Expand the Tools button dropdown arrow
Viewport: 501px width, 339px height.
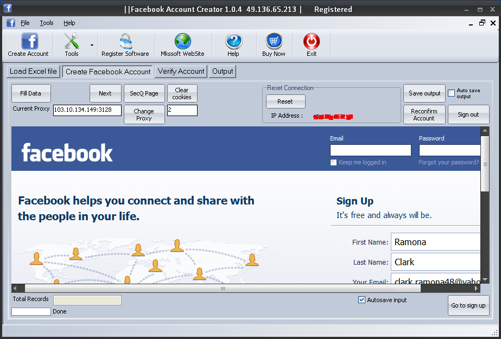pos(91,45)
